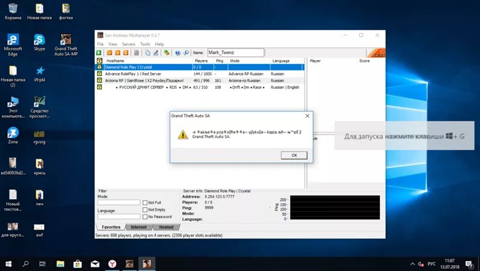
Task: Click the blue Help question mark icon
Action: [x=178, y=53]
